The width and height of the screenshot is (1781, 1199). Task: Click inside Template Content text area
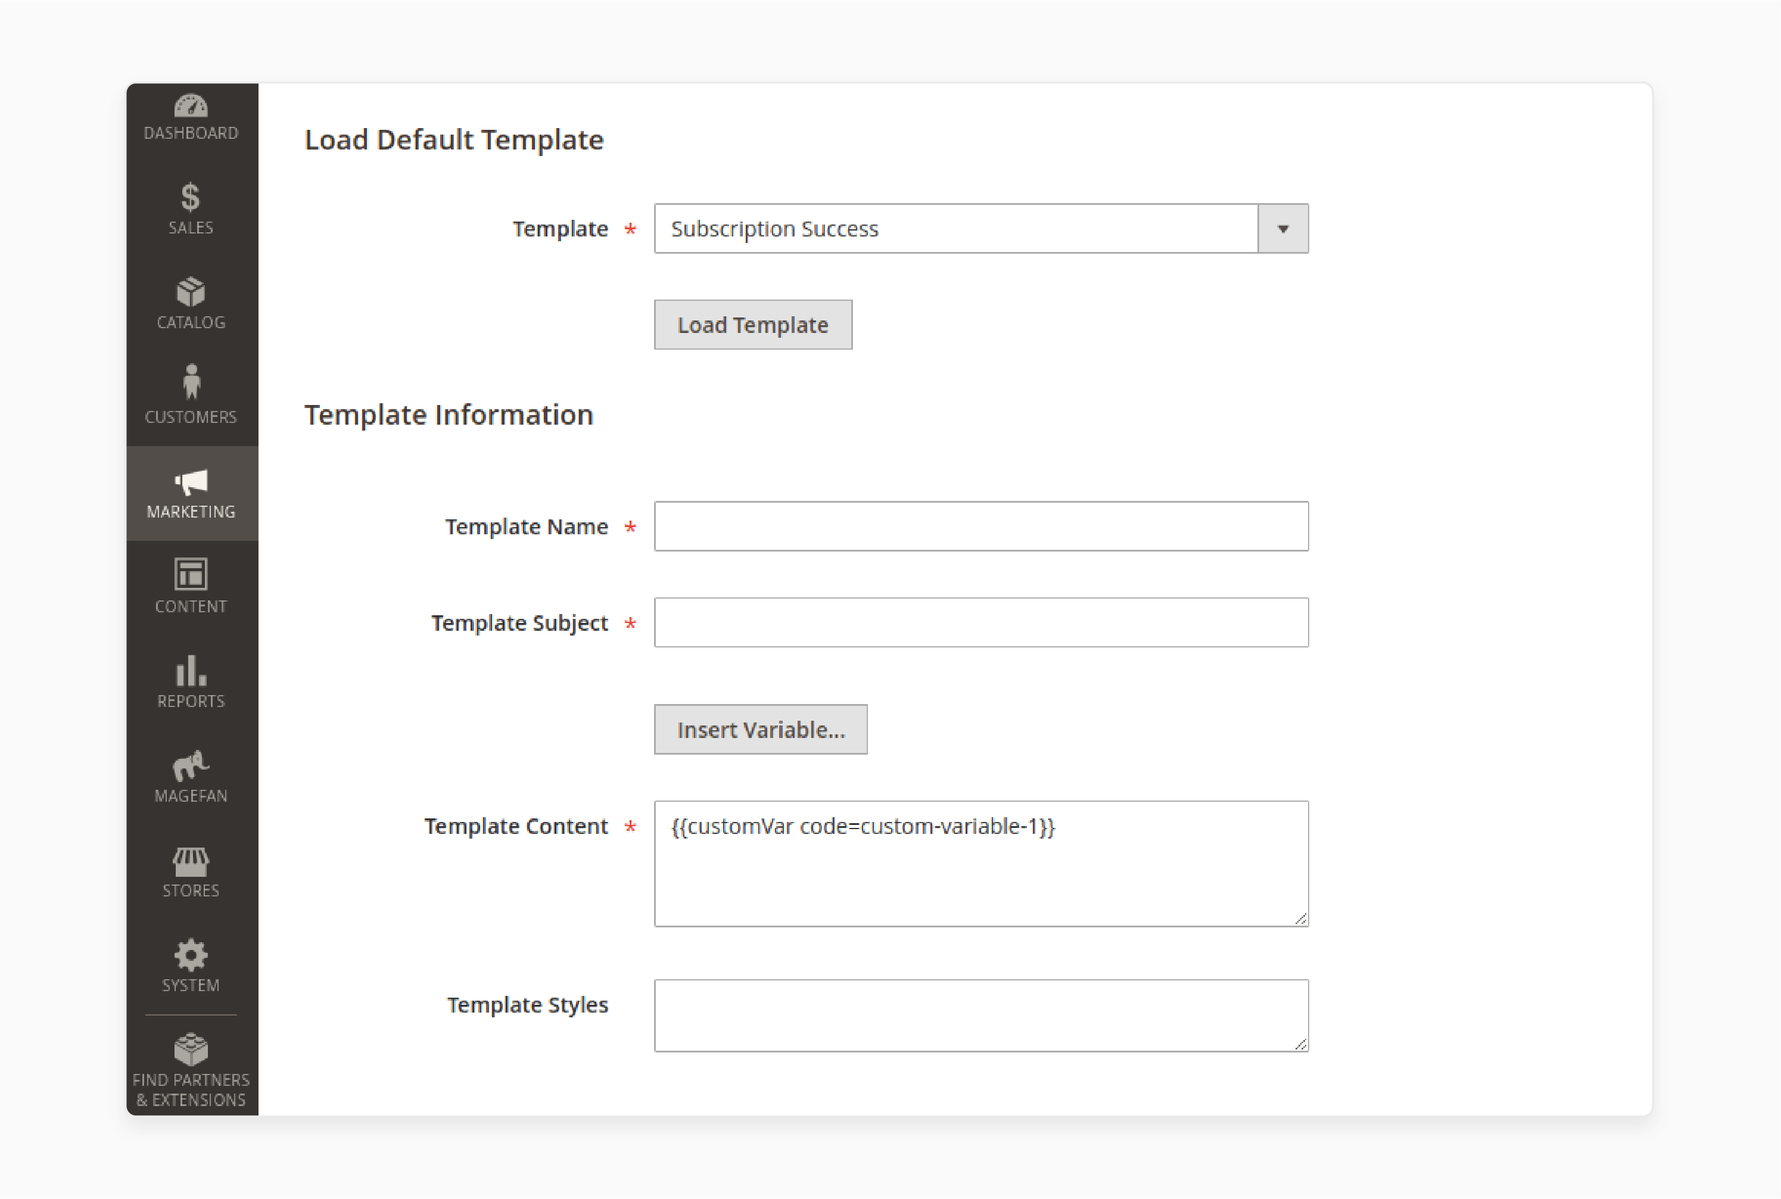(981, 862)
